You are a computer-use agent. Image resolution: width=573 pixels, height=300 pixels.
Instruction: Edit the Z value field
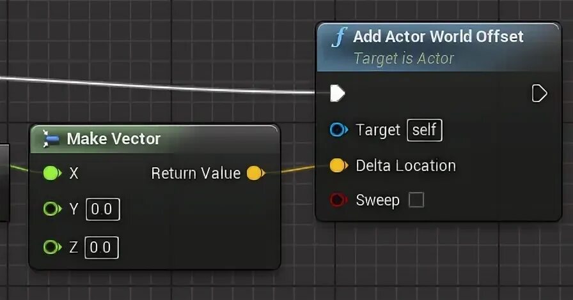102,248
